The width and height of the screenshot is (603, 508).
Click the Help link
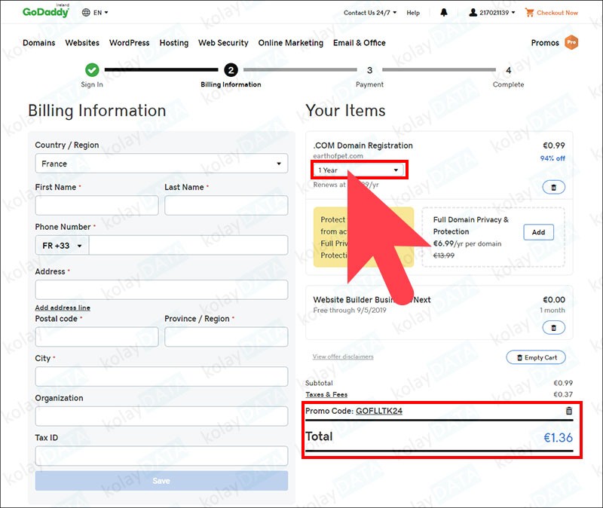(413, 13)
